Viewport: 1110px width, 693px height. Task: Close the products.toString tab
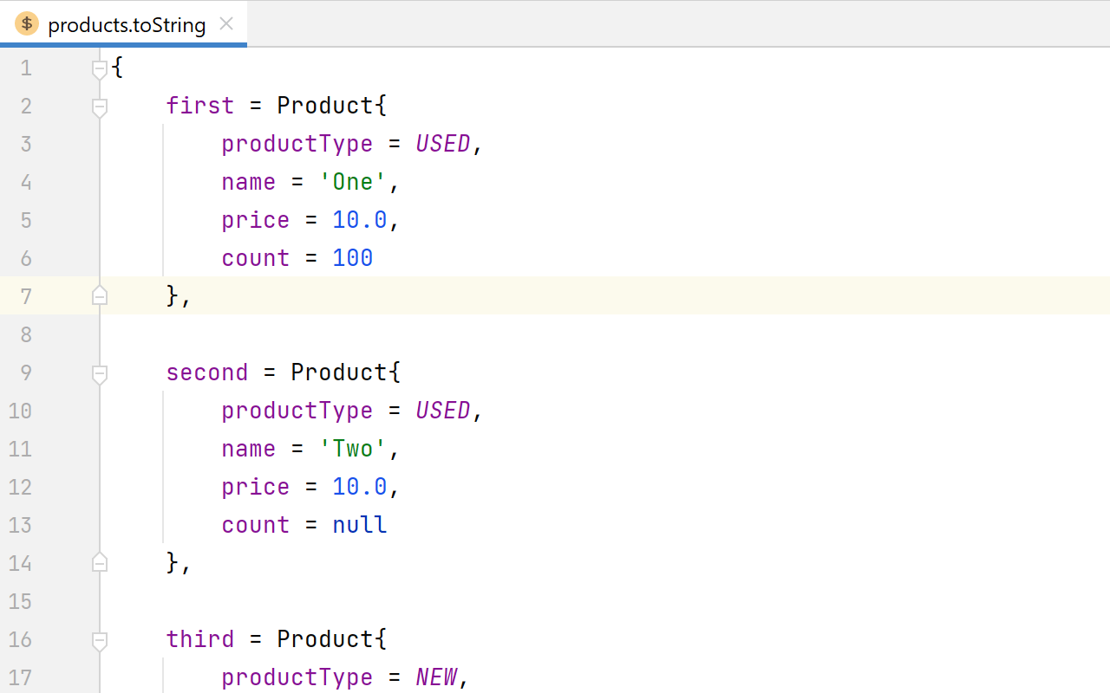[225, 23]
